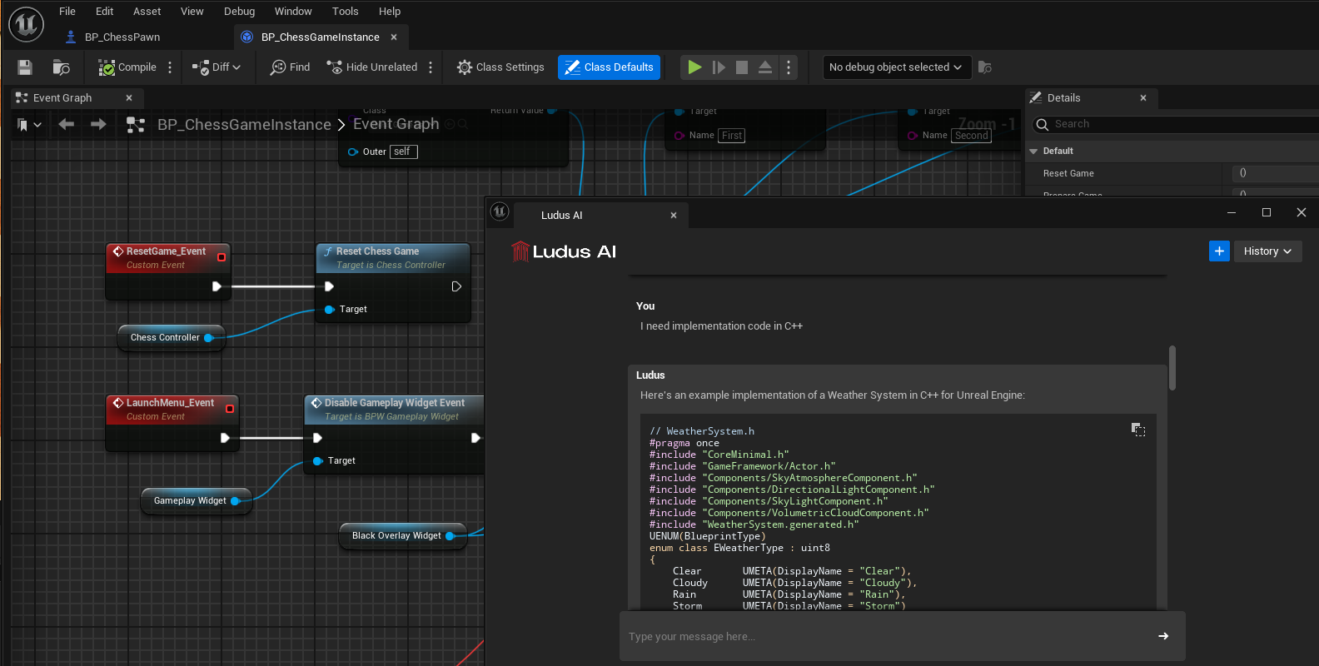Click ResetGame_Event node header
1319x666 pixels.
[x=167, y=258]
